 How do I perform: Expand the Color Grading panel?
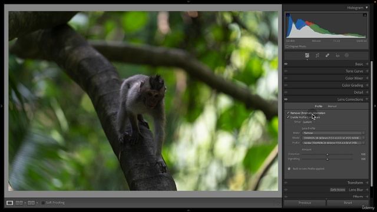pyautogui.click(x=367, y=85)
